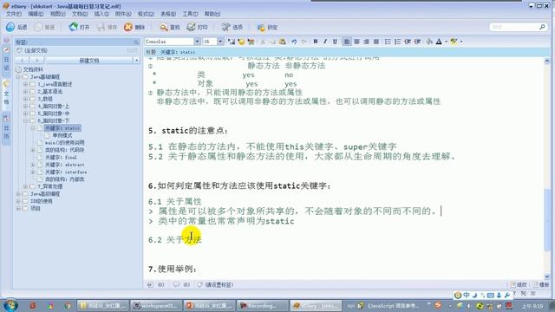Insert a numbered list

(397, 42)
